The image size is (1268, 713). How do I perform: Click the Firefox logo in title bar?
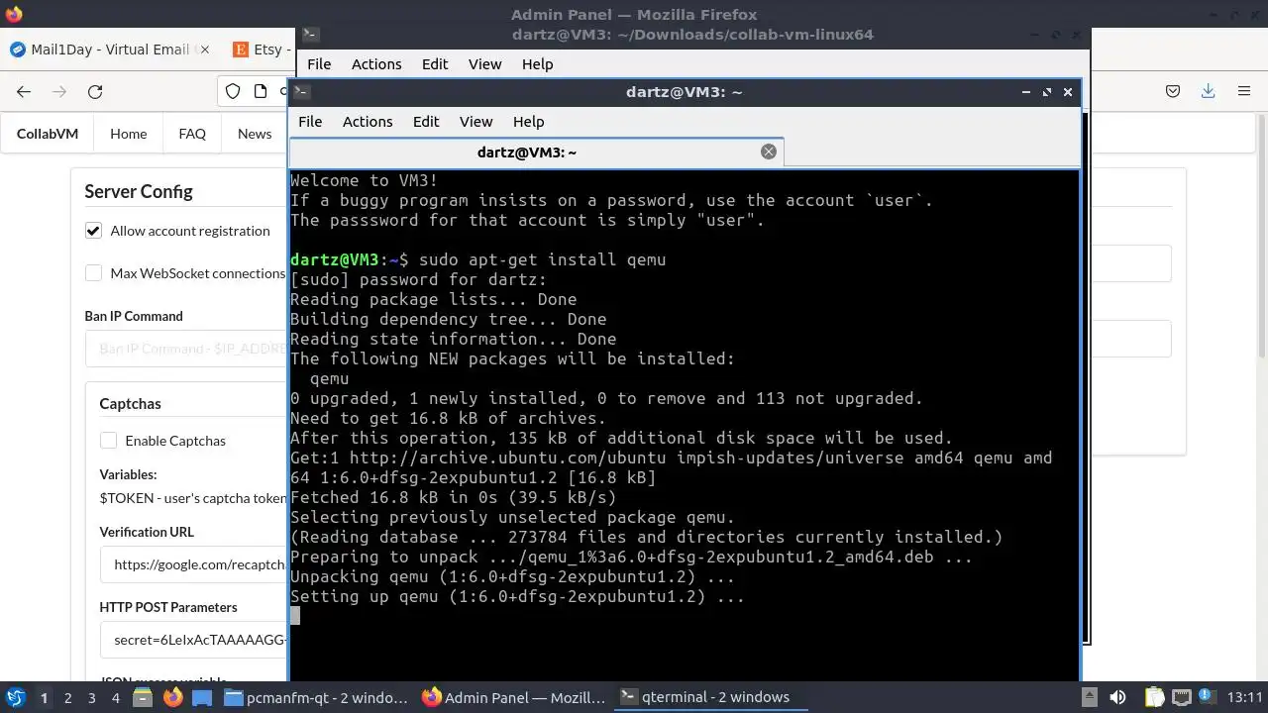tap(14, 14)
